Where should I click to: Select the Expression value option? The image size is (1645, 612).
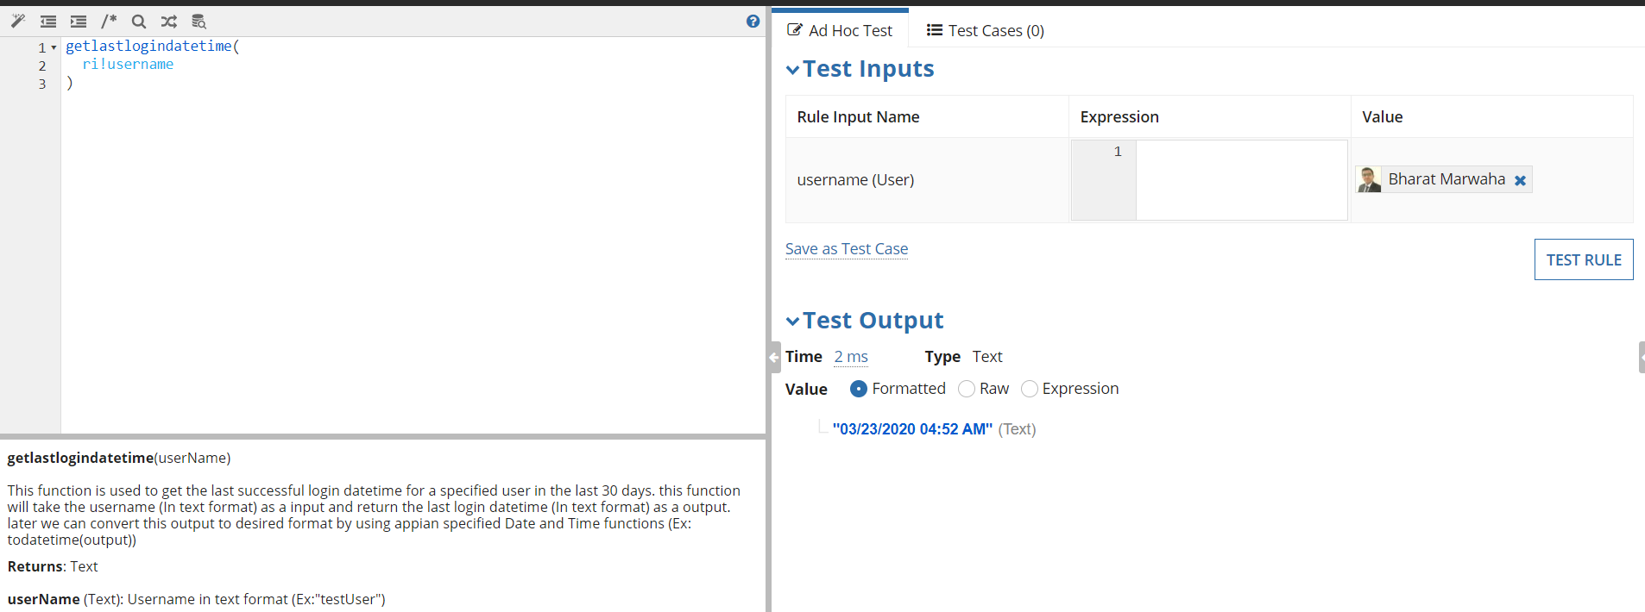(1029, 389)
